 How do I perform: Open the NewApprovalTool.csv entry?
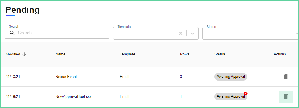[74, 96]
